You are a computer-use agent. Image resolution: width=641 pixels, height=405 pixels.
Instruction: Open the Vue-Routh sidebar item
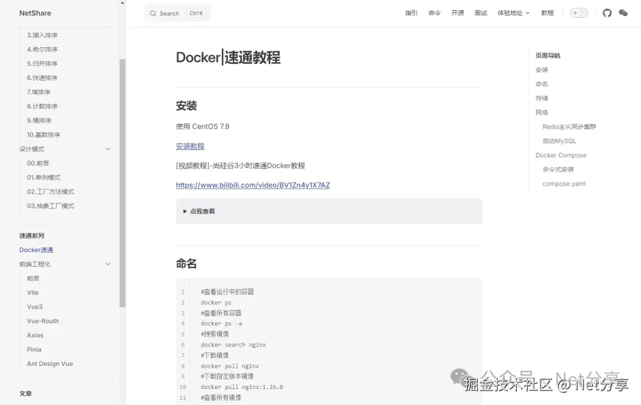(43, 321)
